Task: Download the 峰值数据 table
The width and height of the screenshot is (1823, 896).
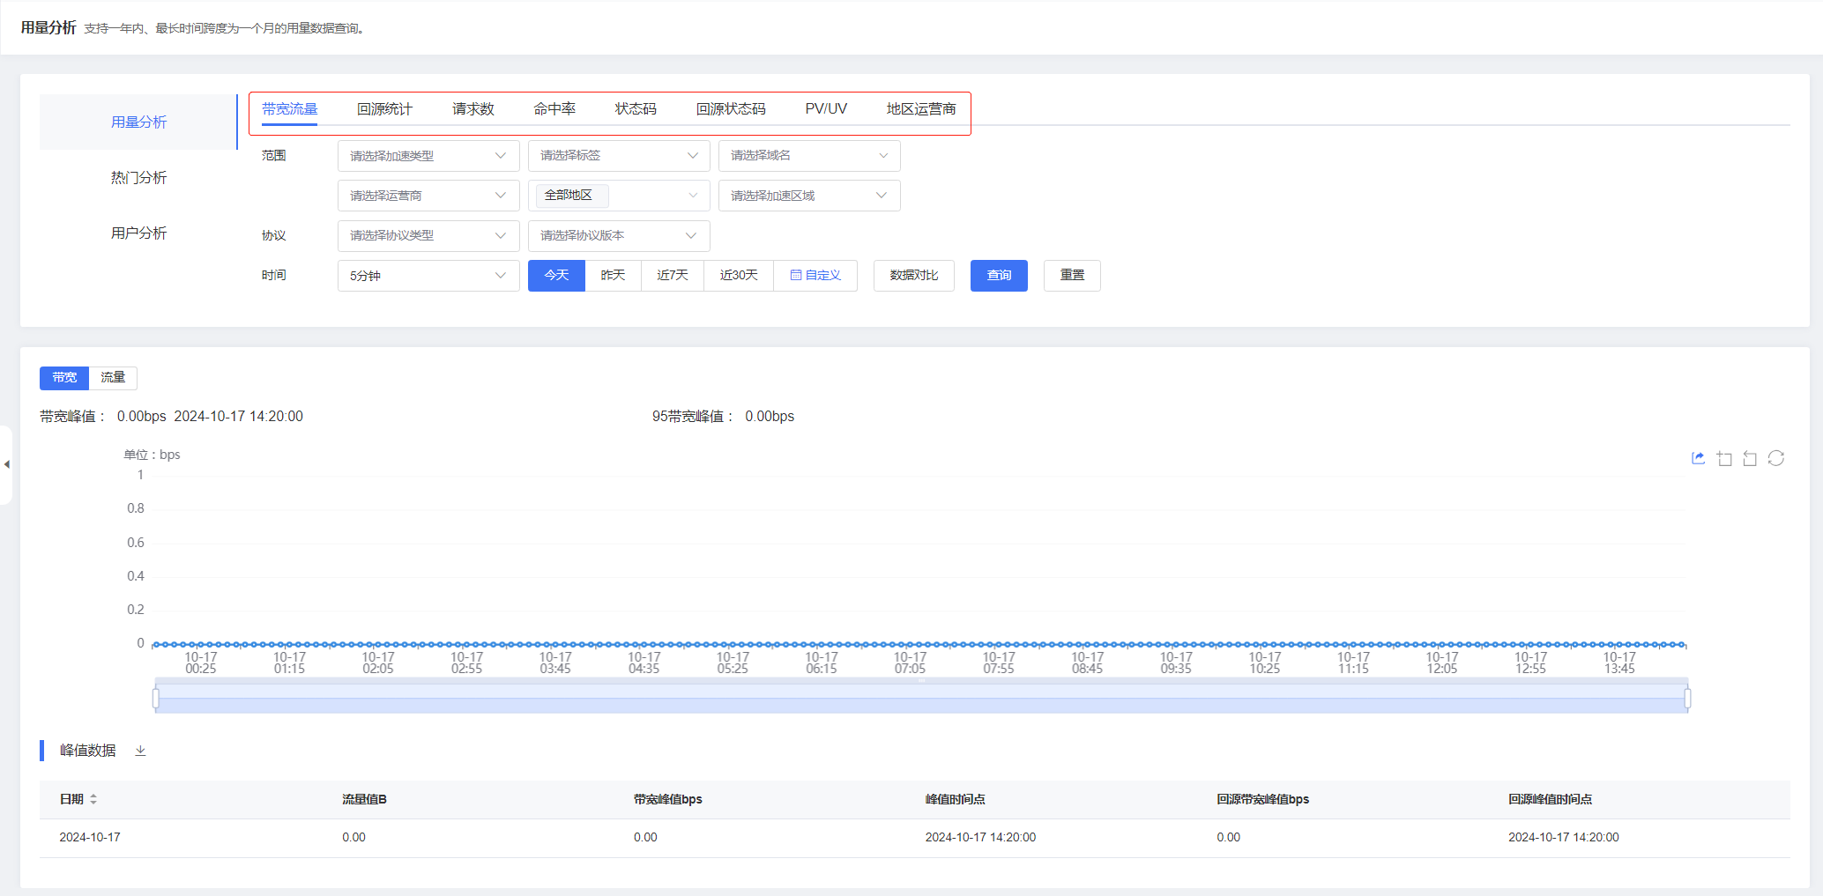Action: tap(140, 751)
